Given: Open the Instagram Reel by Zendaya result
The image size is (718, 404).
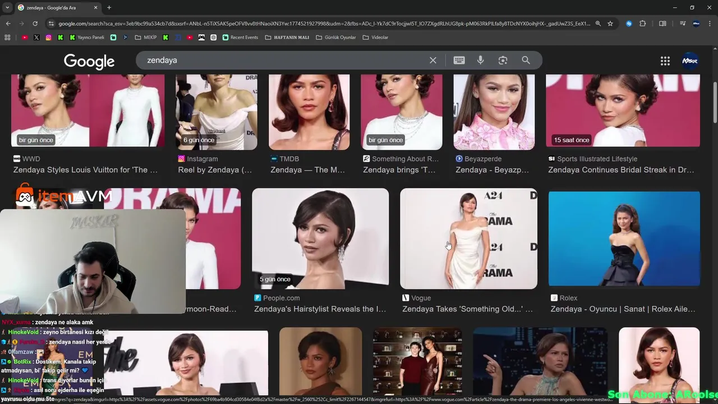Looking at the screenshot, I should point(215,169).
